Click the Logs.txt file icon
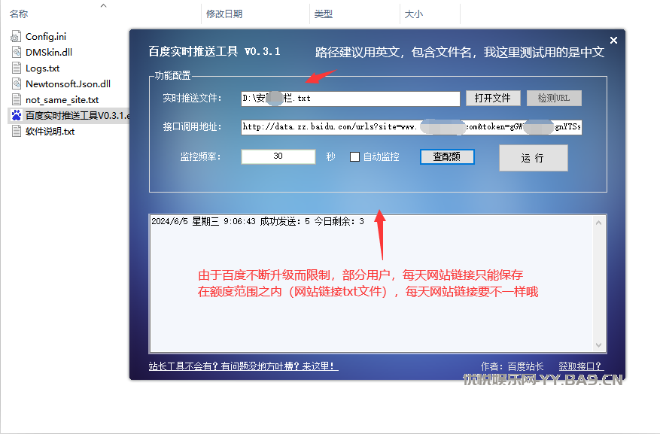 [17, 68]
